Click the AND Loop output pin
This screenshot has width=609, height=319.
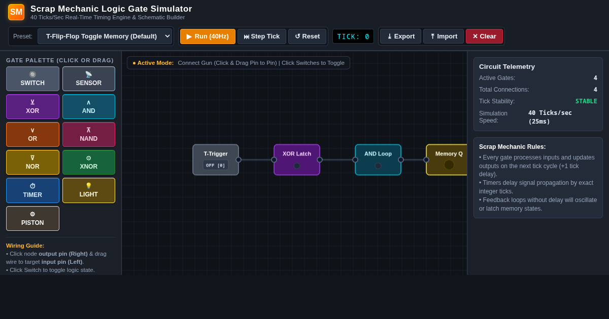tap(401, 160)
